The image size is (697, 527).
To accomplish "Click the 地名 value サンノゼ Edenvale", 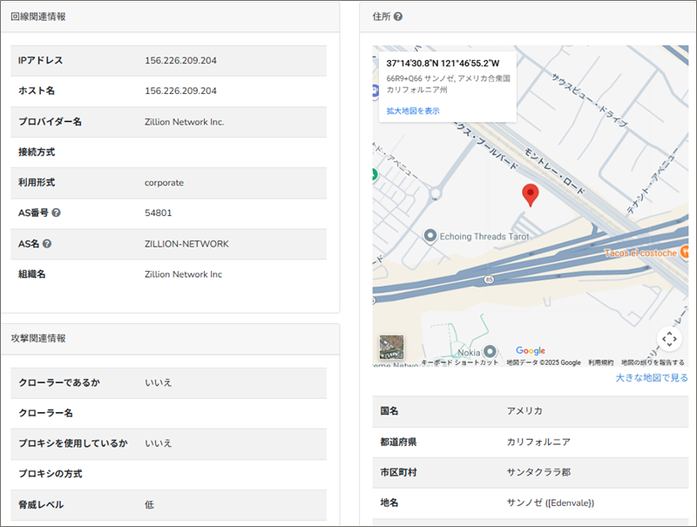I will (x=550, y=503).
